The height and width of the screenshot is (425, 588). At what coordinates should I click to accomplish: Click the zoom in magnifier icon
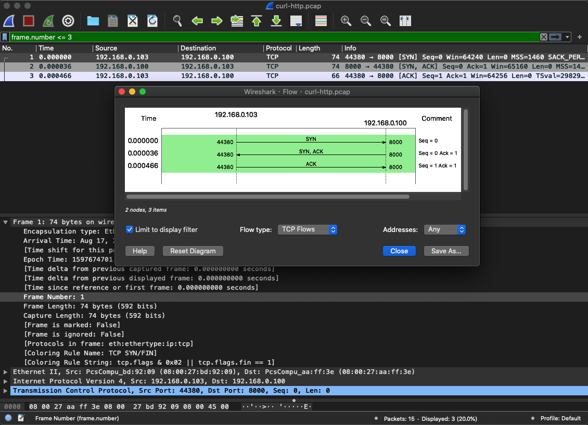coord(346,21)
